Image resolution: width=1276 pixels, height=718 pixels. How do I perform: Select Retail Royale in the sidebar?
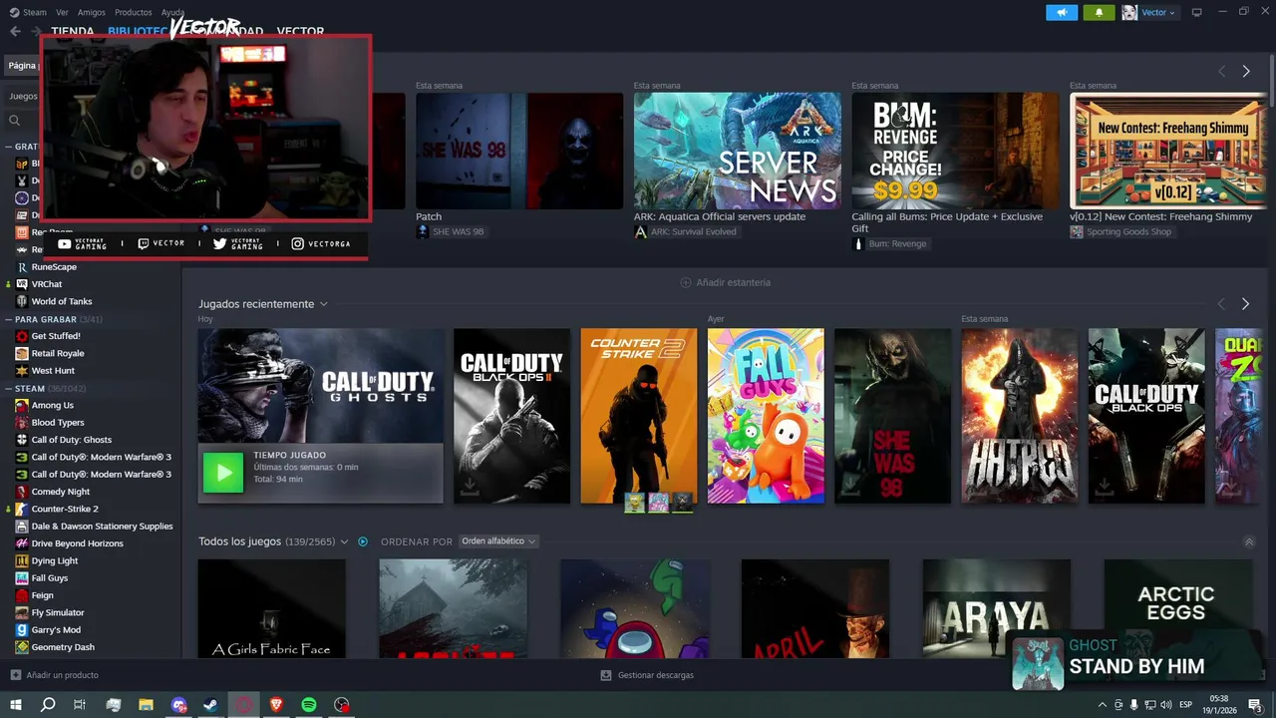coord(58,353)
